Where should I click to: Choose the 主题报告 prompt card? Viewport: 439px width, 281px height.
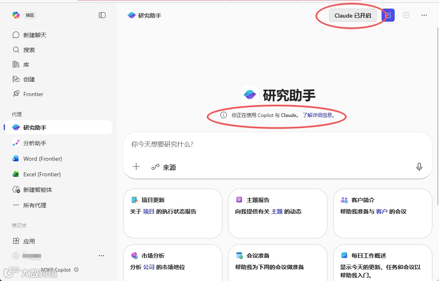(278, 214)
